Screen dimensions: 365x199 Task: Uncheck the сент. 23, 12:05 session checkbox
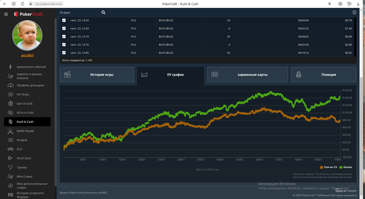click(x=64, y=53)
